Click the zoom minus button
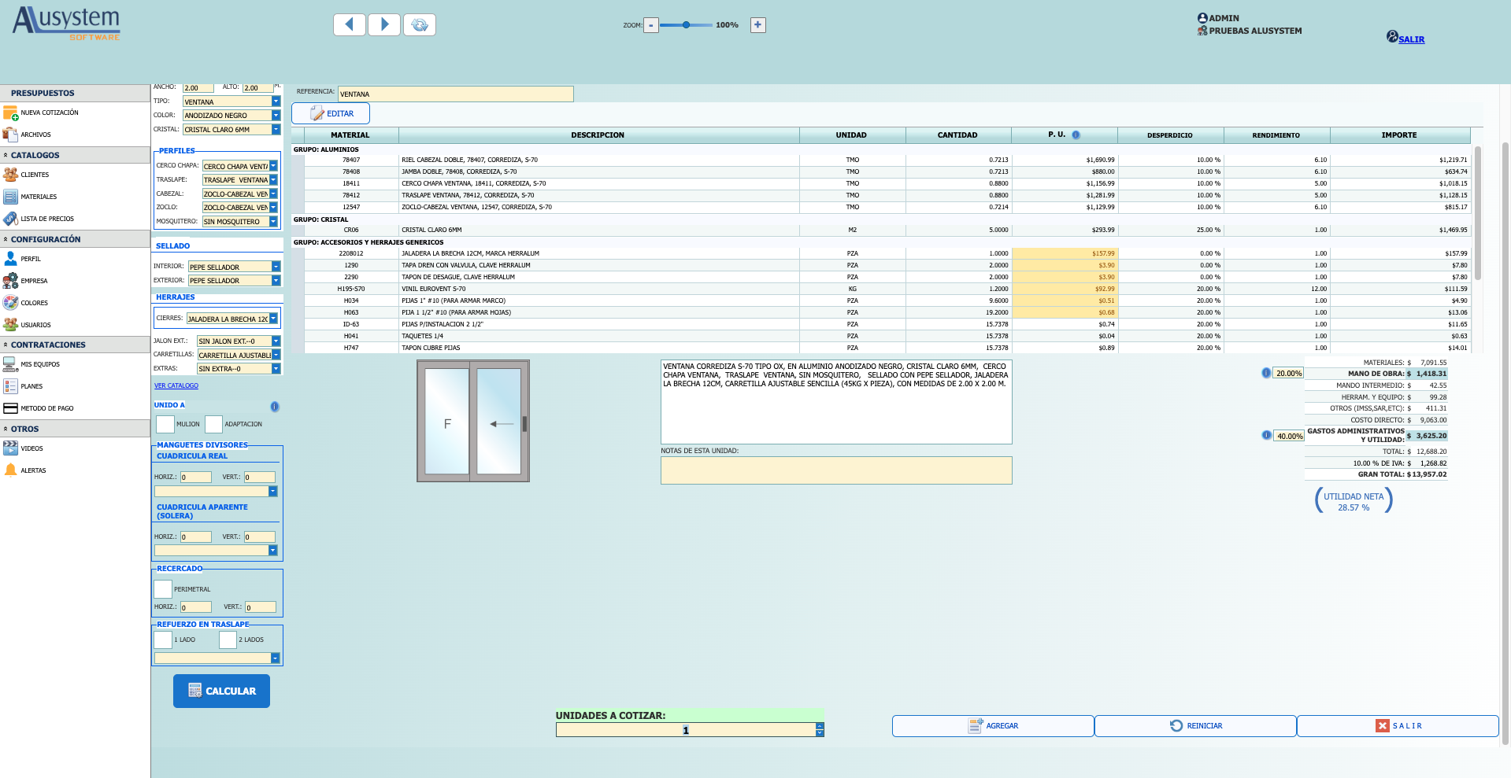Screen dimensions: 1511x778 click(651, 25)
